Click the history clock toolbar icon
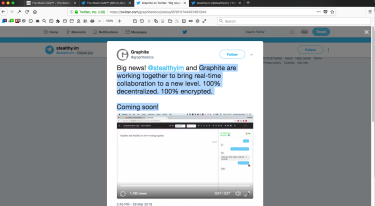Image resolution: width=375 pixels, height=206 pixels. click(x=30, y=21)
